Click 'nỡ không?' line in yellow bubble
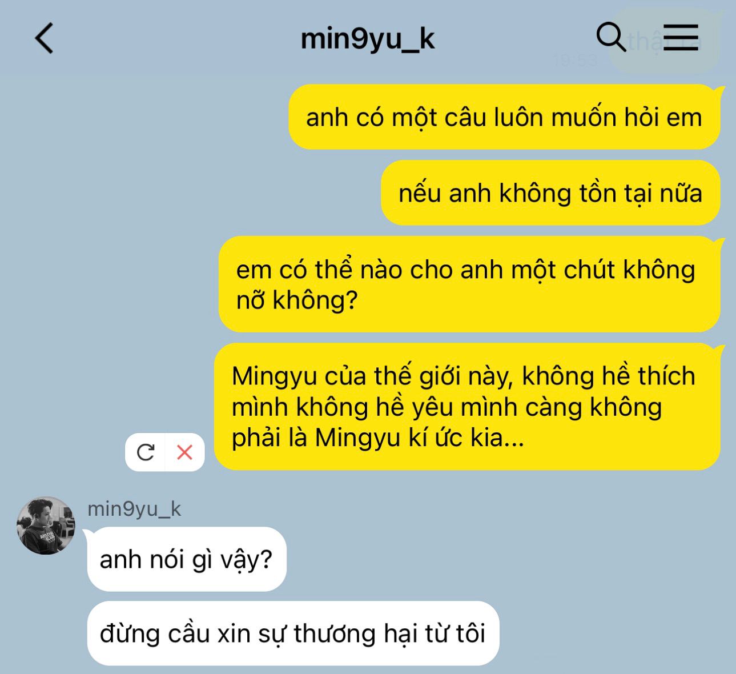 coord(297,300)
